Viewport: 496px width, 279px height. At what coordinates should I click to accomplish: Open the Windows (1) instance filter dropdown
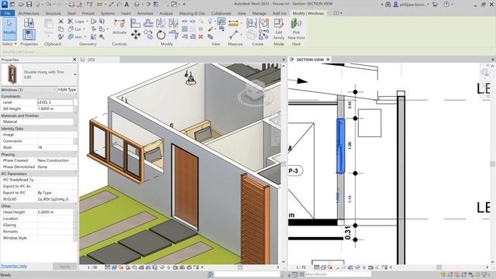54,90
